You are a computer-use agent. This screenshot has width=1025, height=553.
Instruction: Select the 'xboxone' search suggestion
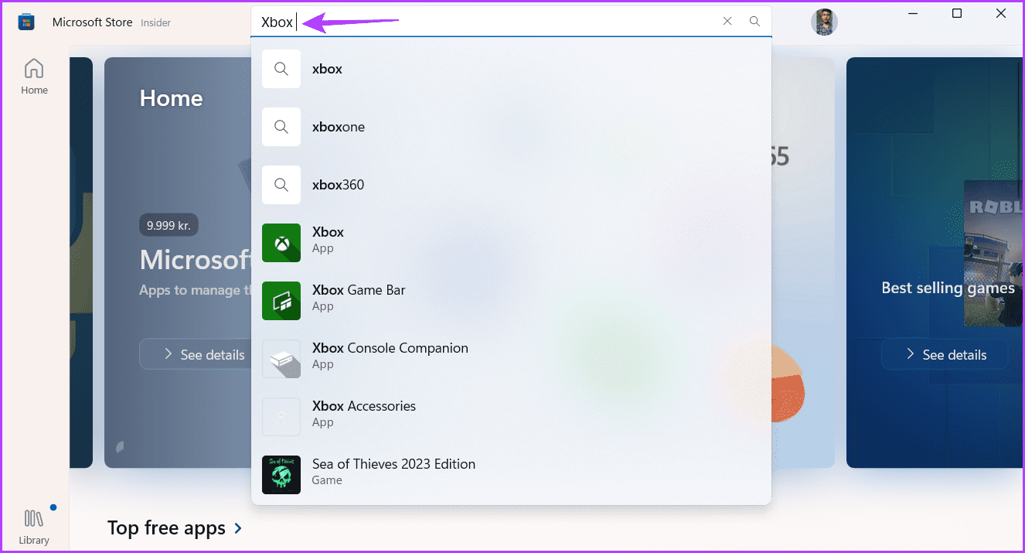point(511,127)
